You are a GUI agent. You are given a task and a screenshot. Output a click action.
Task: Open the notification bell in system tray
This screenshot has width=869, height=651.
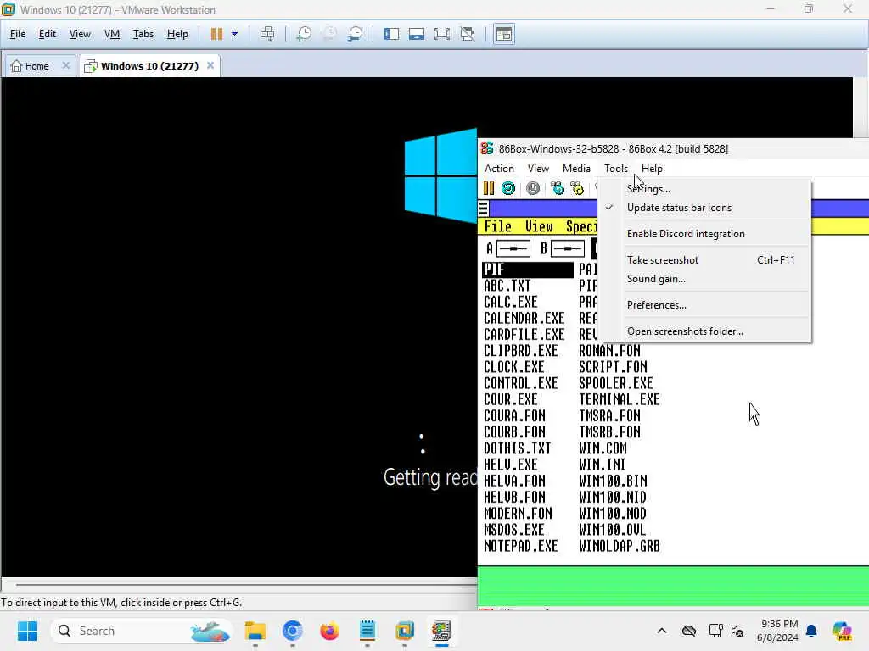pos(812,631)
